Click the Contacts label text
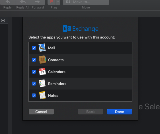160x134 pixels. 56,60
